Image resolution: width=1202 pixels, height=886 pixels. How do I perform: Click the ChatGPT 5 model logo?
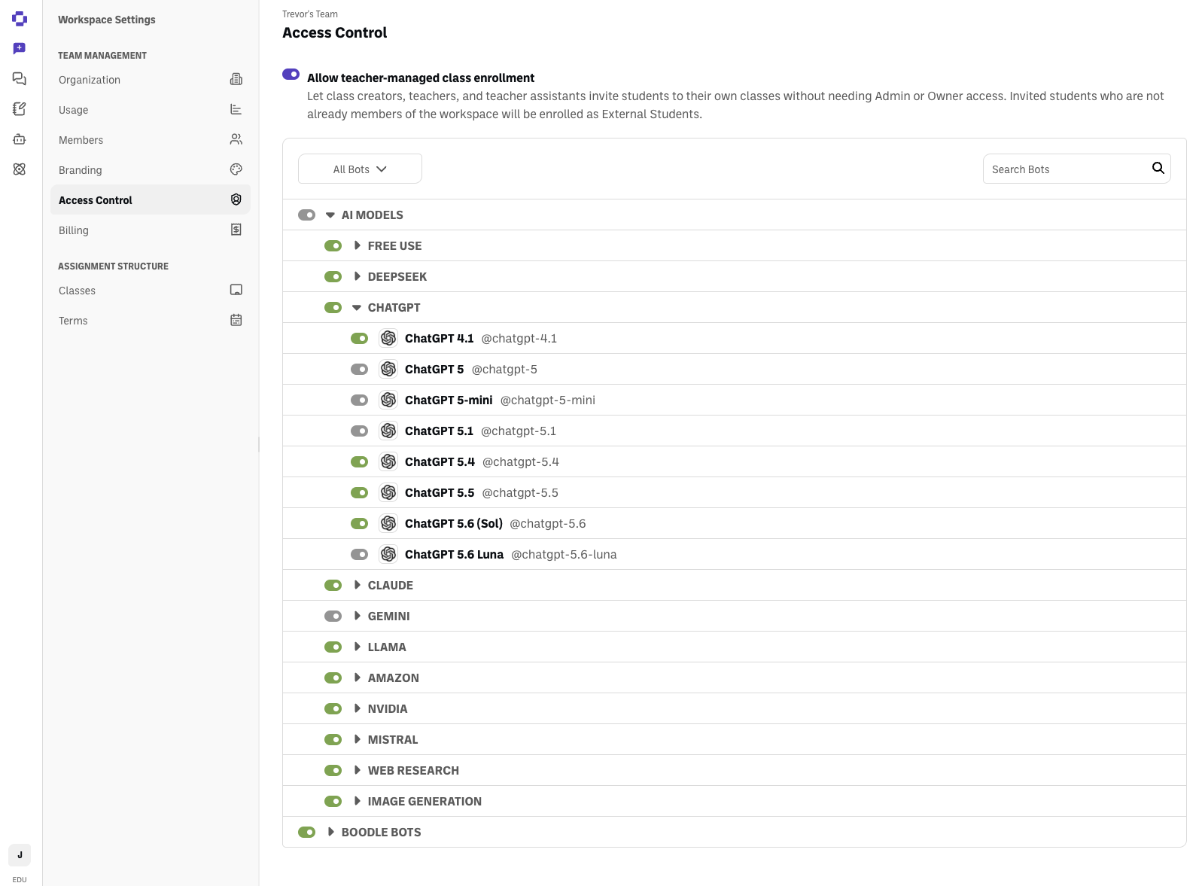point(388,369)
